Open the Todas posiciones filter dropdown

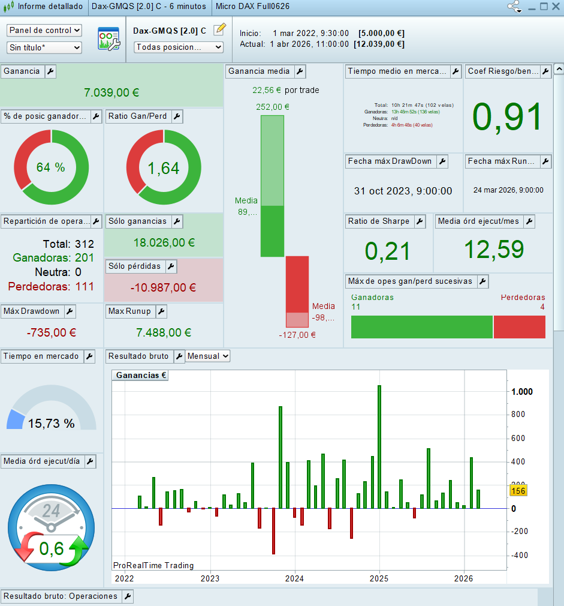[x=178, y=47]
